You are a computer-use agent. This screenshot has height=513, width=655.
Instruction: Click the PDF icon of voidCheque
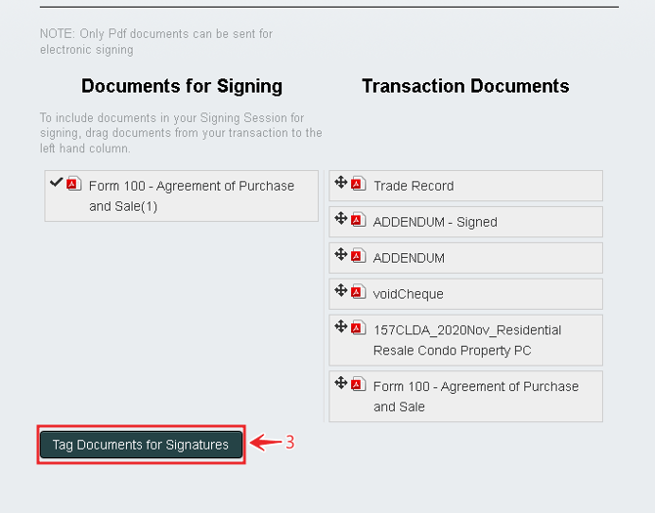(x=357, y=292)
